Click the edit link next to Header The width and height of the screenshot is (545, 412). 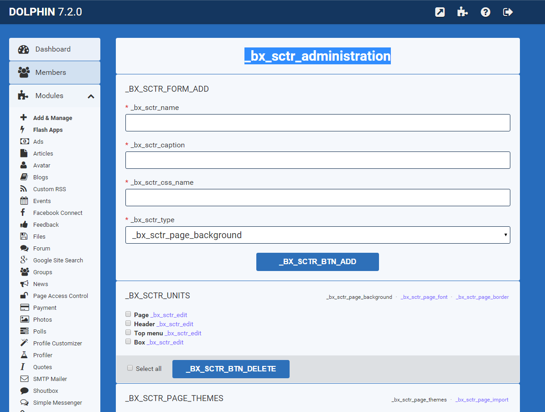[x=175, y=324]
